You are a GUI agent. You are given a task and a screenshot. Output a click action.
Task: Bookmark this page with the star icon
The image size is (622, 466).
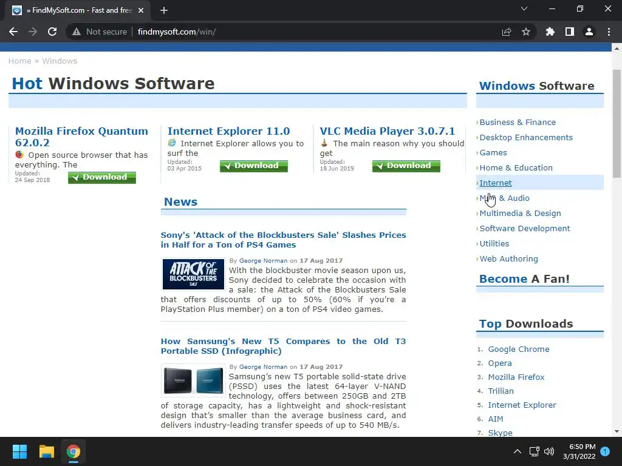[526, 32]
